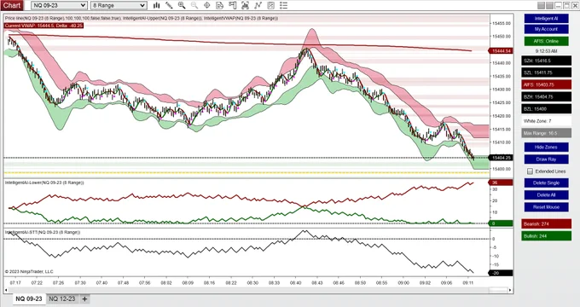Click the 15444.54 VWAP price marker
The width and height of the screenshot is (580, 307).
tap(501, 51)
